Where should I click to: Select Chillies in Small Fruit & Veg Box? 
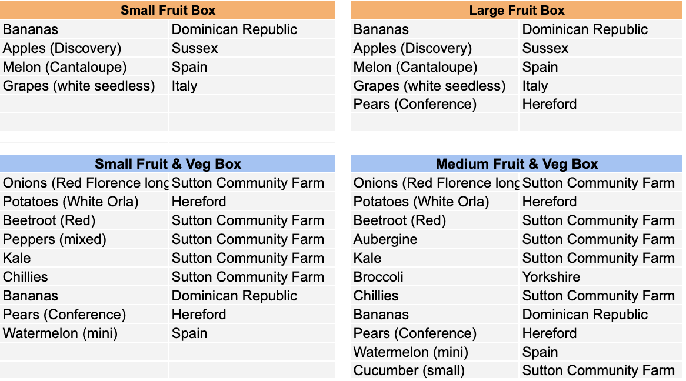pyautogui.click(x=84, y=277)
